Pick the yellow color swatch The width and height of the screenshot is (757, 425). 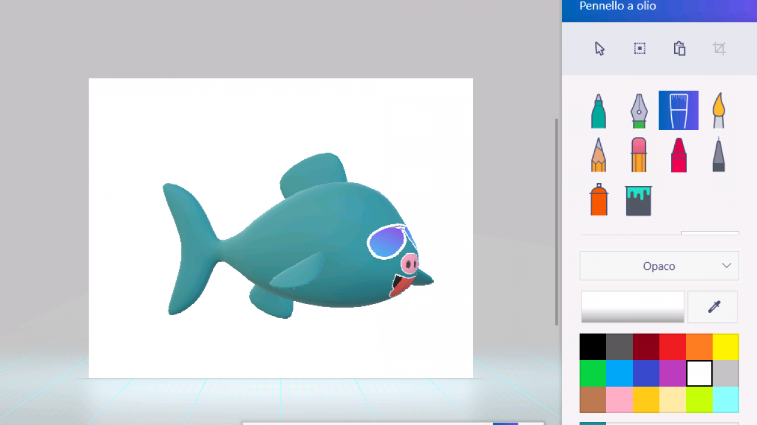726,347
